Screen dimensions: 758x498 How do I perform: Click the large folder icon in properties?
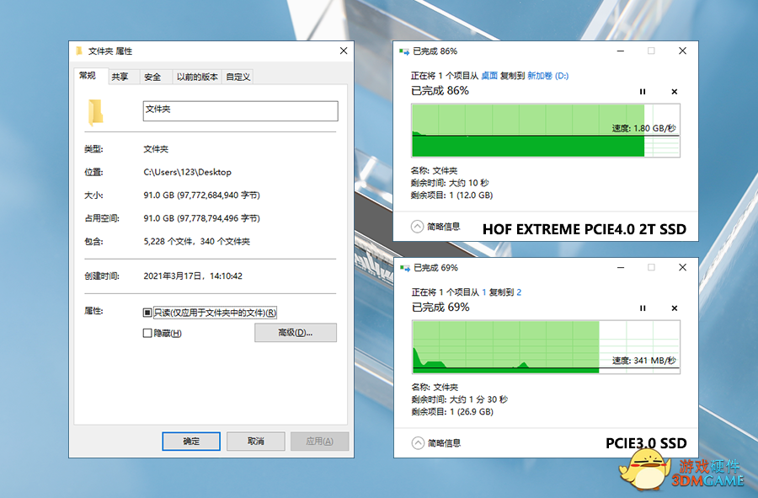point(95,112)
